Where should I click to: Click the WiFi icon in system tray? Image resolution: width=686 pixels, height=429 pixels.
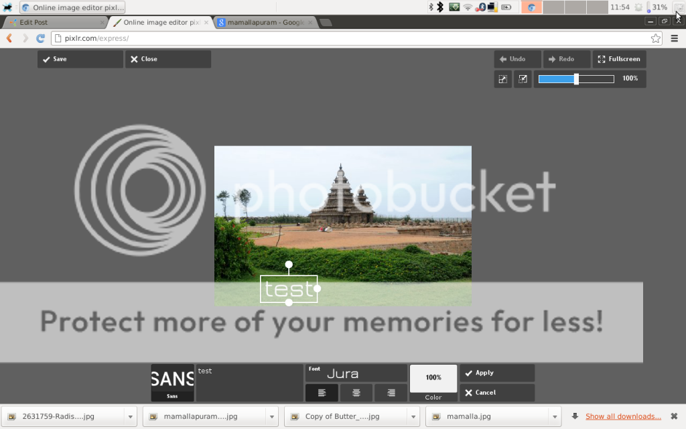468,7
